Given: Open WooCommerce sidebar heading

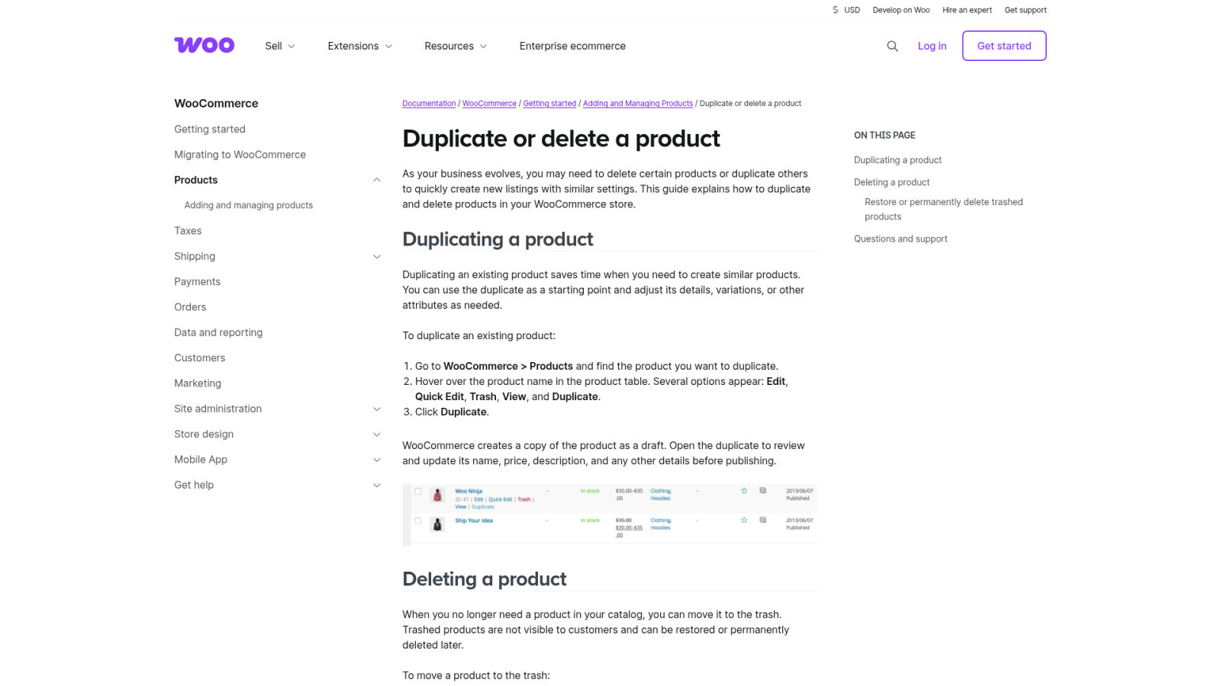Looking at the screenshot, I should click(x=216, y=103).
